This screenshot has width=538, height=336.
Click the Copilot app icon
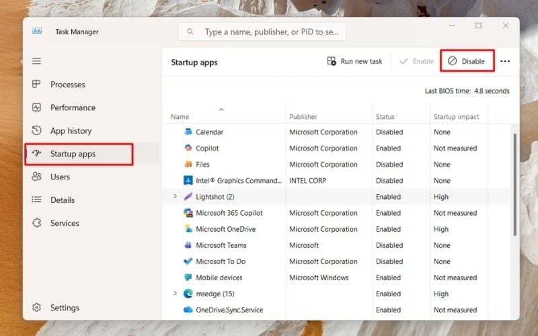(188, 148)
